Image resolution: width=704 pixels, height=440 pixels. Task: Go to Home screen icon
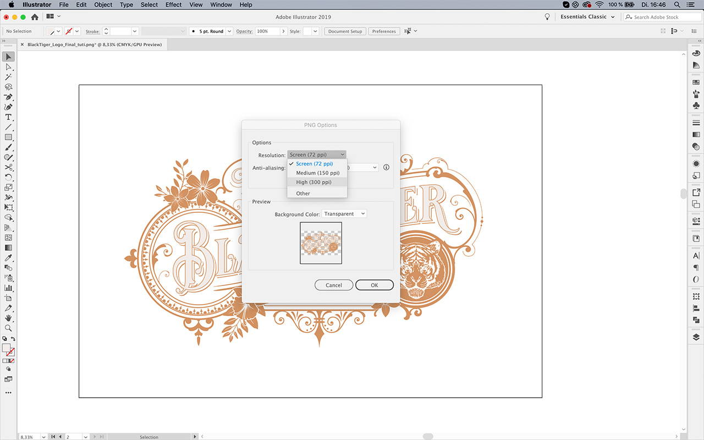(x=35, y=17)
